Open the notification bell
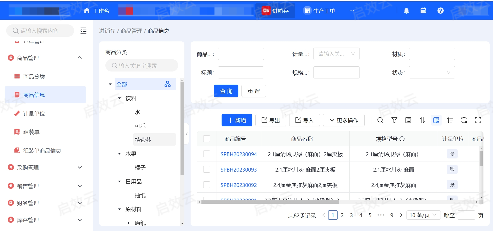 [x=406, y=11]
